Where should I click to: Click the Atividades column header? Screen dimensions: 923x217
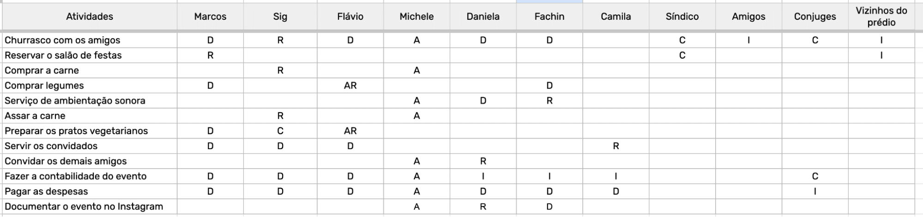(x=90, y=17)
